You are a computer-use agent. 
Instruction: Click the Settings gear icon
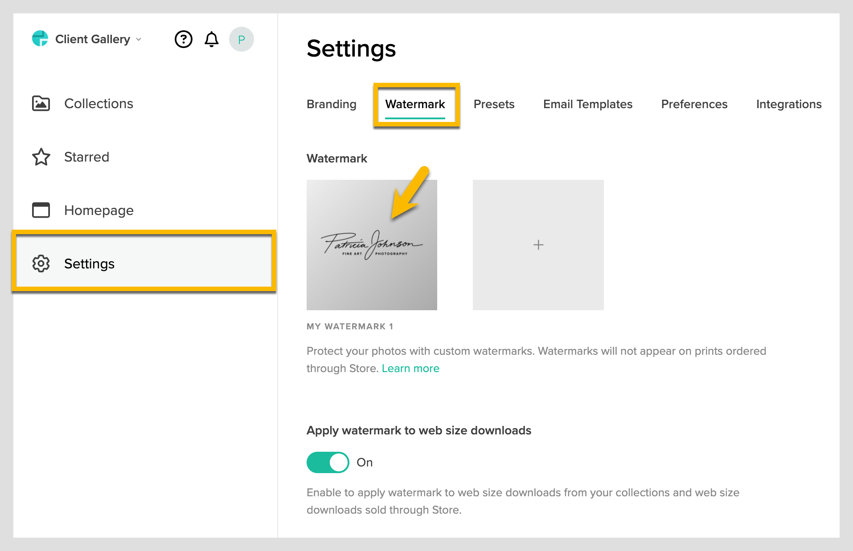point(41,263)
